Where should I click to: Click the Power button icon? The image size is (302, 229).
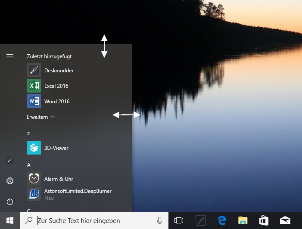pos(10,201)
